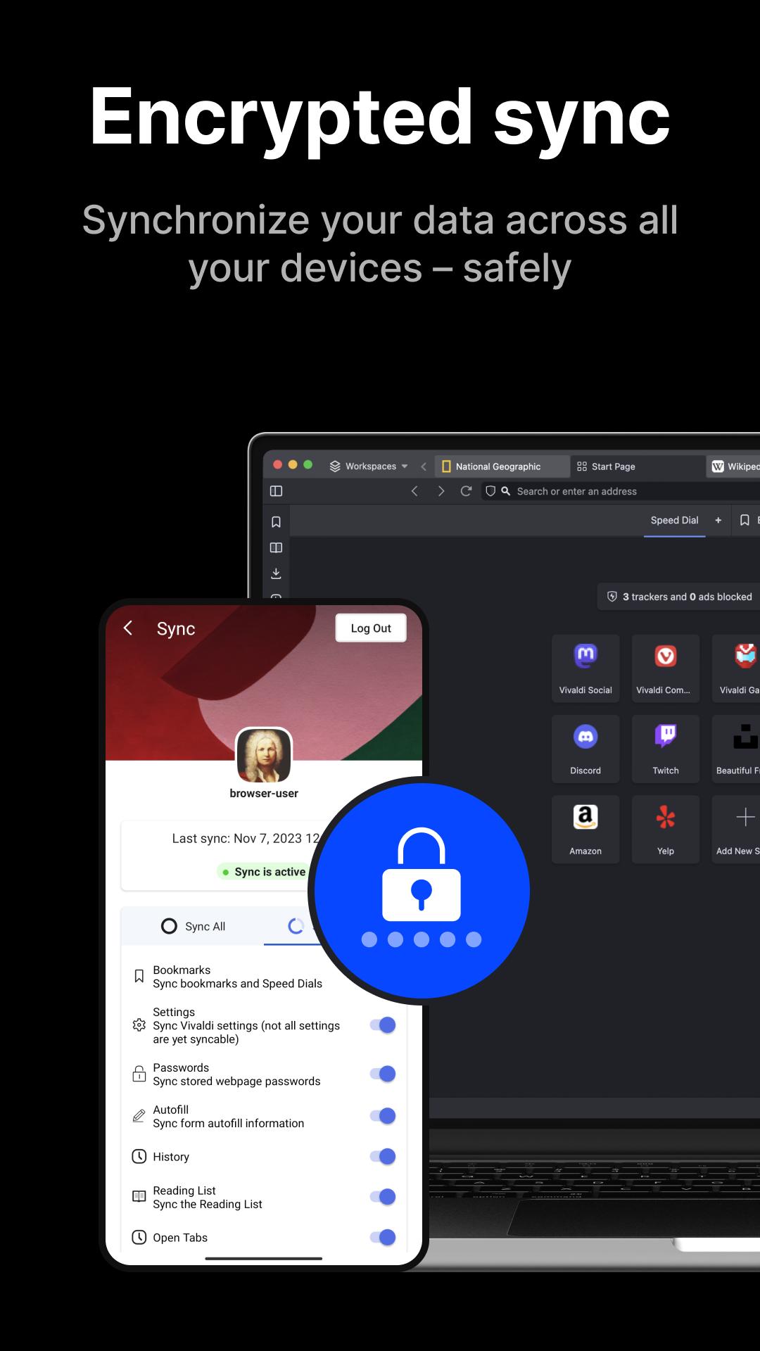This screenshot has width=760, height=1351.
Task: Switch to the Wikipedia tab
Action: point(733,467)
